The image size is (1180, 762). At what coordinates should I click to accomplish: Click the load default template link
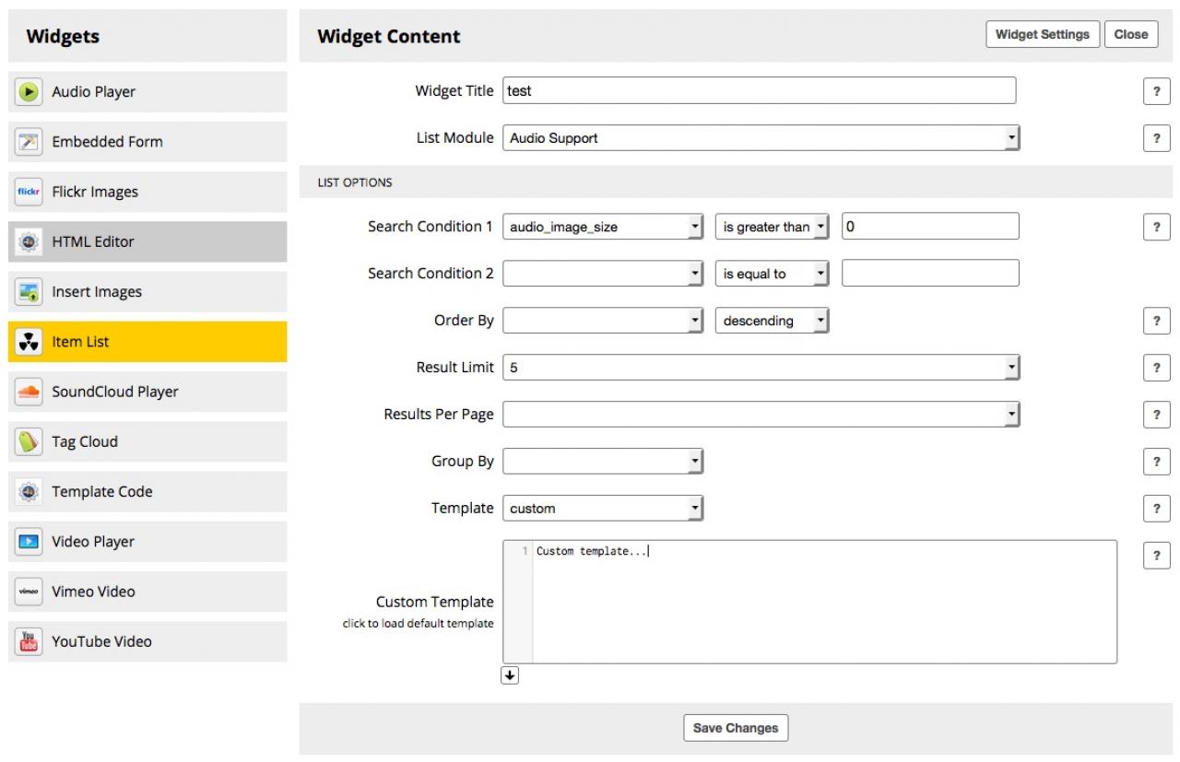point(418,624)
